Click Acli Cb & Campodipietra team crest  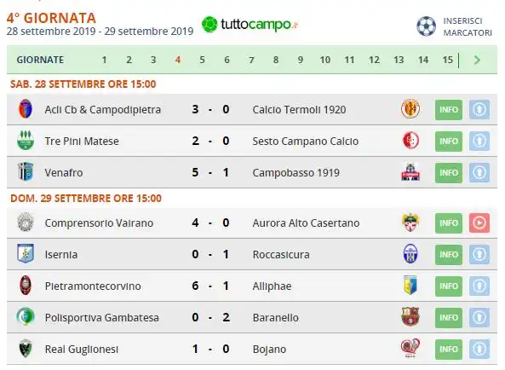point(26,109)
